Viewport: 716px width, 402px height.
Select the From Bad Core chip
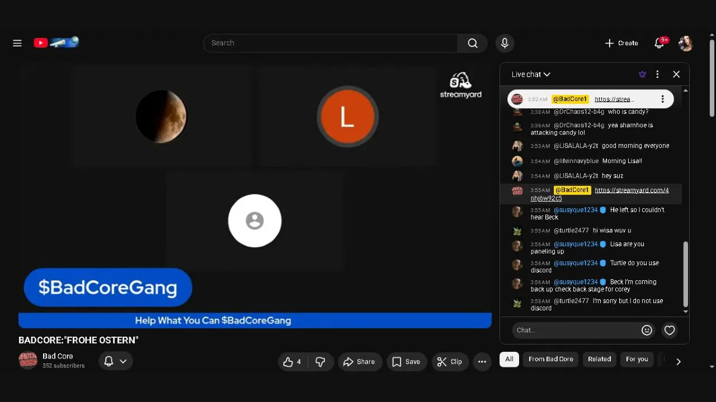551,359
